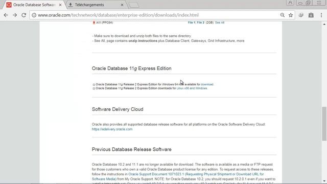The width and height of the screenshot is (327, 184).
Task: Restore down the Chrome window
Action: pyautogui.click(x=308, y=3)
